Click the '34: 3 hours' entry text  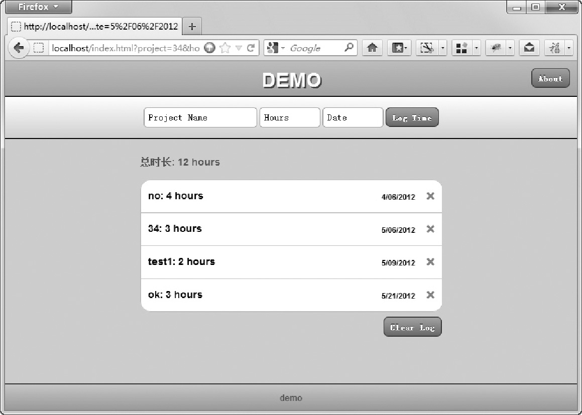[x=175, y=228]
